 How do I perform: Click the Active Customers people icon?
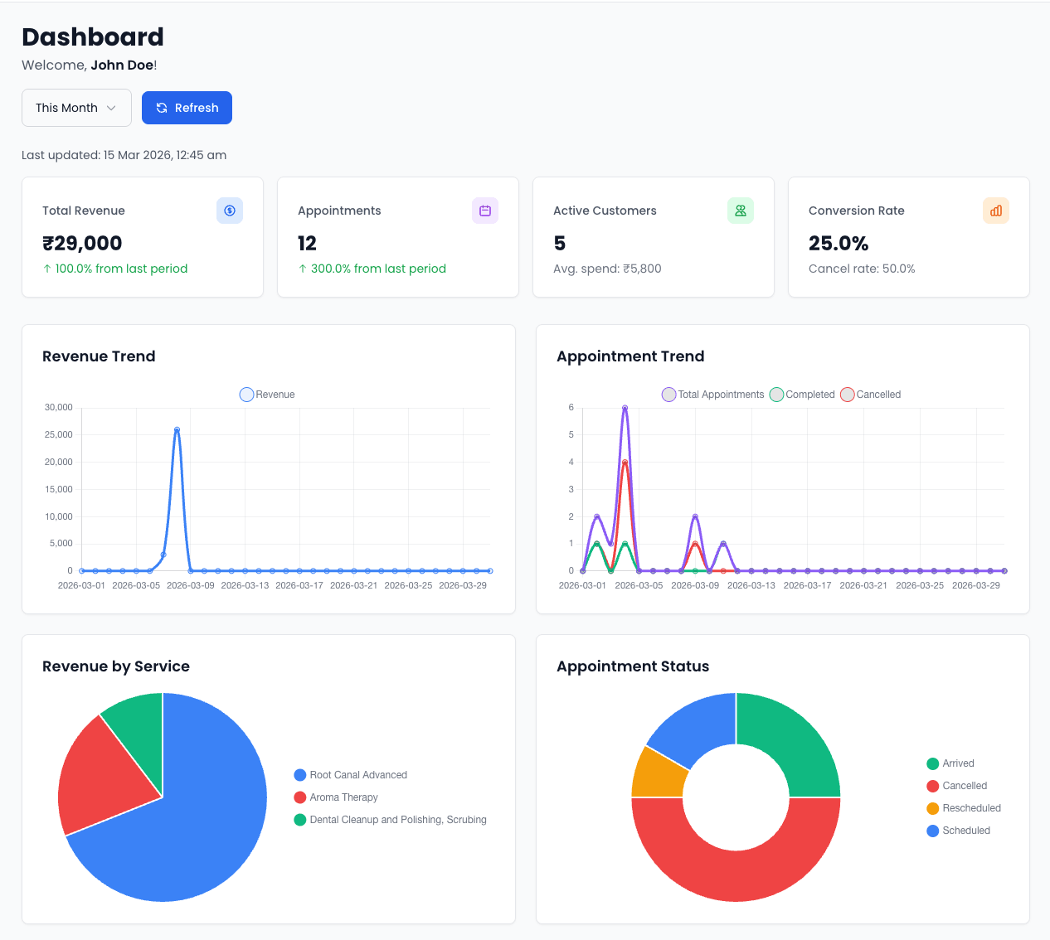[x=741, y=211]
